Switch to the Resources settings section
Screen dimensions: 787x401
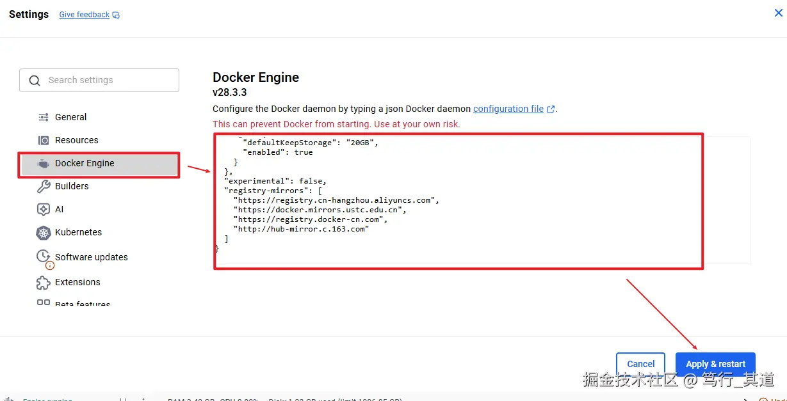[x=76, y=140]
